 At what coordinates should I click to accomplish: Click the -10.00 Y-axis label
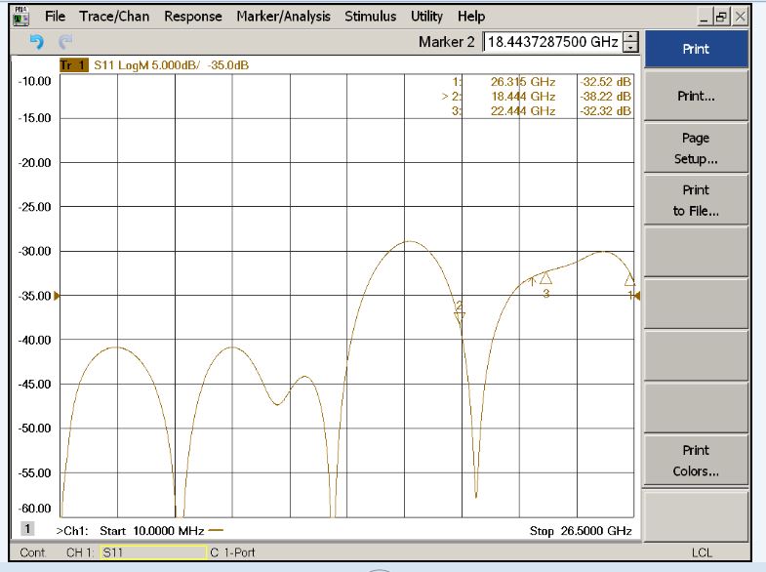coord(35,82)
